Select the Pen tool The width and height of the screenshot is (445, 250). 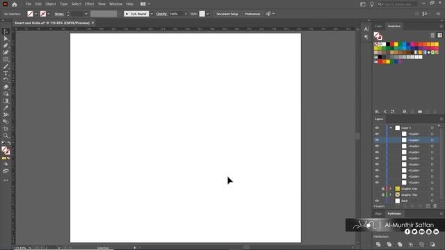pyautogui.click(x=6, y=45)
